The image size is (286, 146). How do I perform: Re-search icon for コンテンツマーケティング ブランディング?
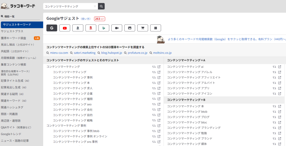pyautogui.click(x=274, y=128)
